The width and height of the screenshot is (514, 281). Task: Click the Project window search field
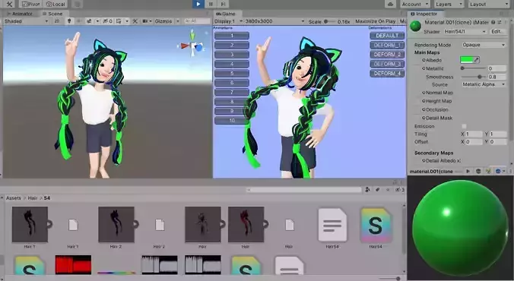pyautogui.click(x=304, y=190)
